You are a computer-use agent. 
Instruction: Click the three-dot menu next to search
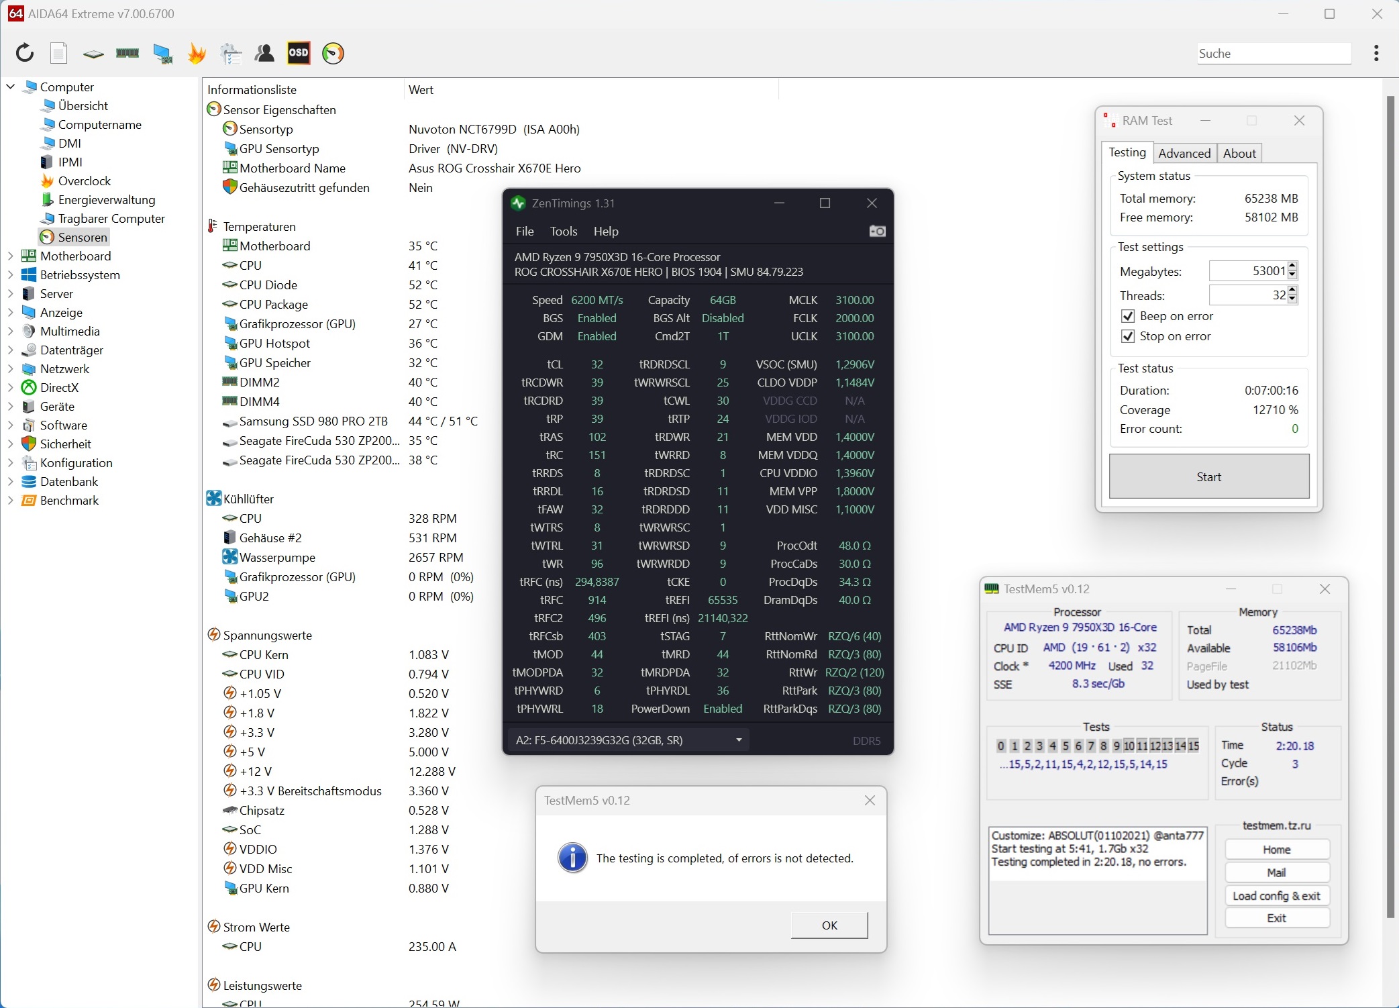click(x=1376, y=53)
